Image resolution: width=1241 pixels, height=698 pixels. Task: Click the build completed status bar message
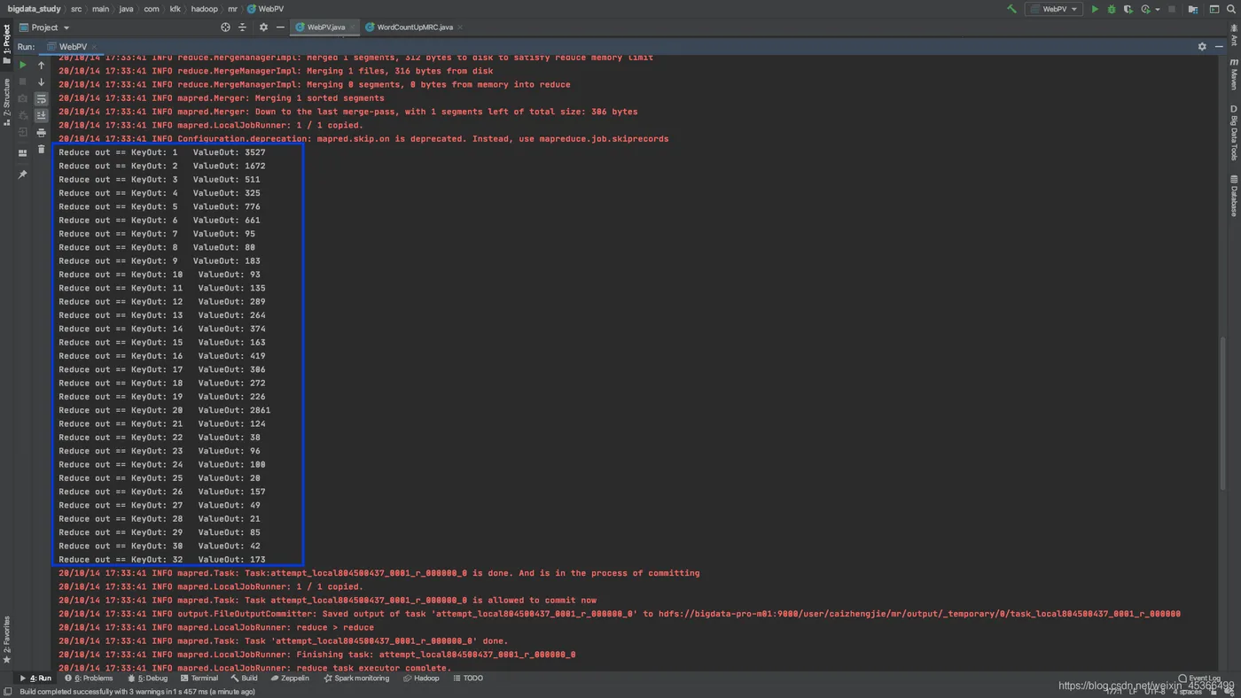[137, 692]
